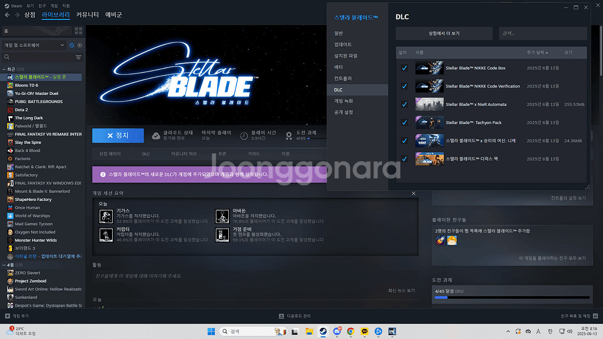The width and height of the screenshot is (603, 339).
Task: Toggle Stellar Blade x NieR:Automata DLC checkbox
Action: [x=404, y=104]
